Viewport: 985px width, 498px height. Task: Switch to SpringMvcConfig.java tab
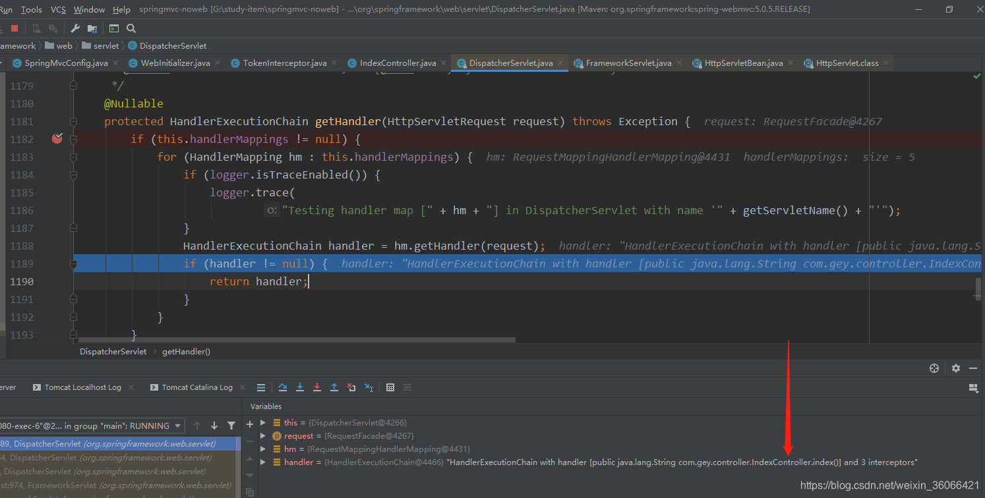66,63
